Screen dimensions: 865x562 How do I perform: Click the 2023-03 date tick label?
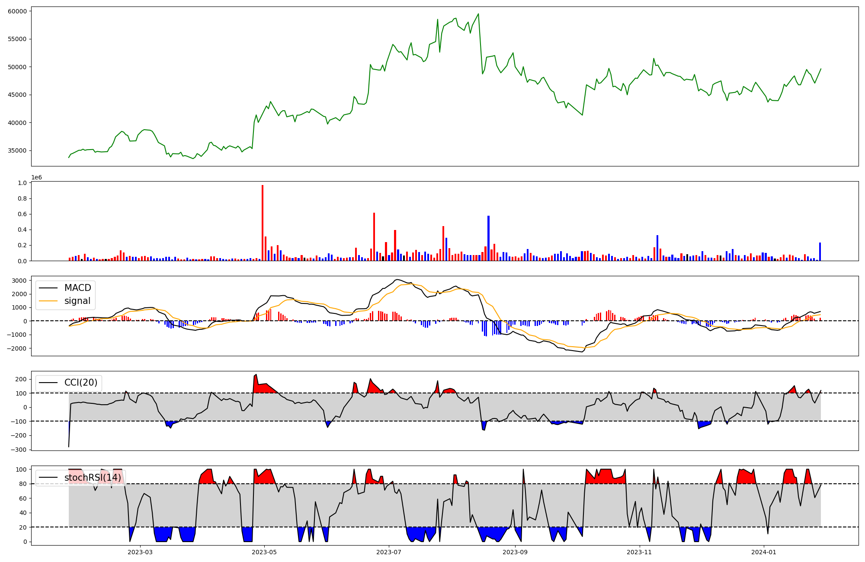click(140, 552)
